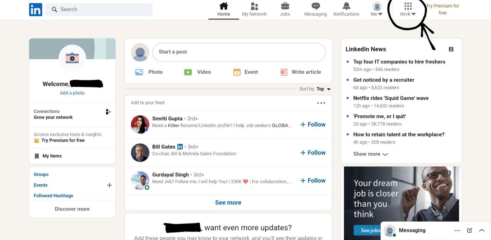Open the LinkedIn logo home link

click(x=36, y=10)
